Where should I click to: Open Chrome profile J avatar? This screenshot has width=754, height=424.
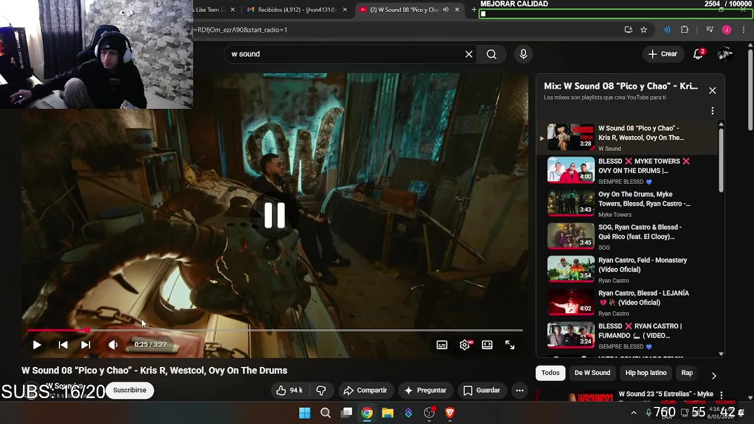tap(727, 30)
